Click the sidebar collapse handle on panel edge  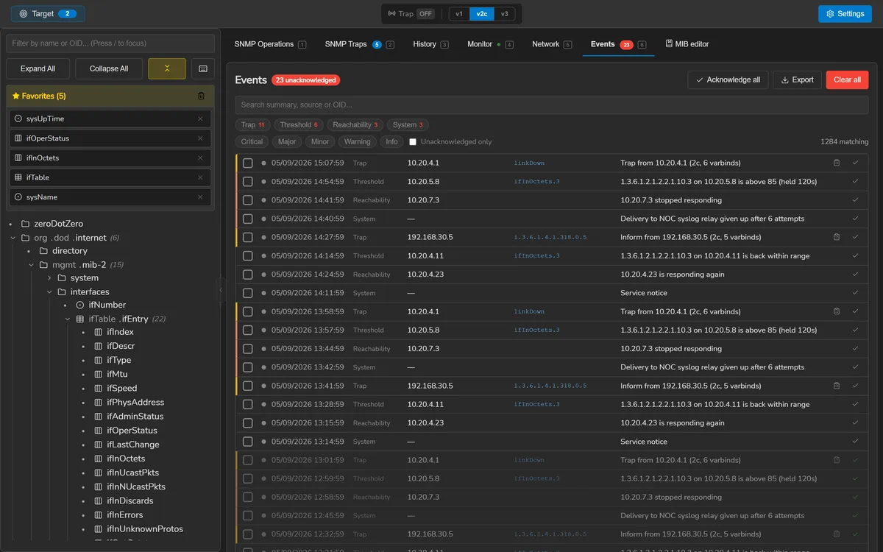point(220,290)
